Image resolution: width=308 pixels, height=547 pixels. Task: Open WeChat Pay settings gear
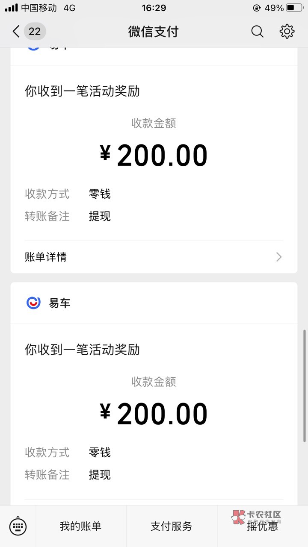coord(287,31)
